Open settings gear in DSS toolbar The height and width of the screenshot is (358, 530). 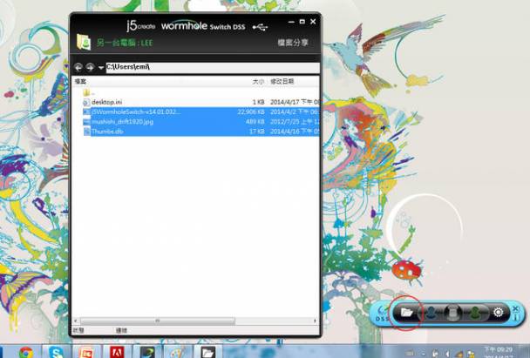pyautogui.click(x=499, y=313)
